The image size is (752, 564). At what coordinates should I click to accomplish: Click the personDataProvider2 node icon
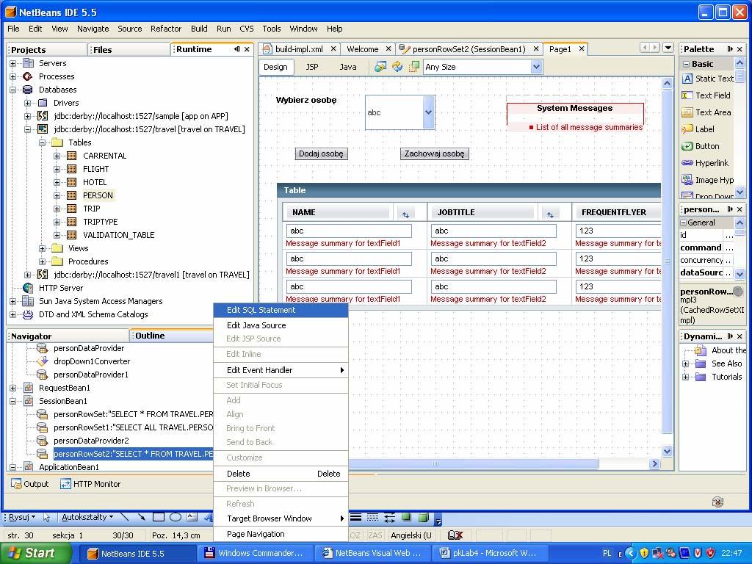42,441
